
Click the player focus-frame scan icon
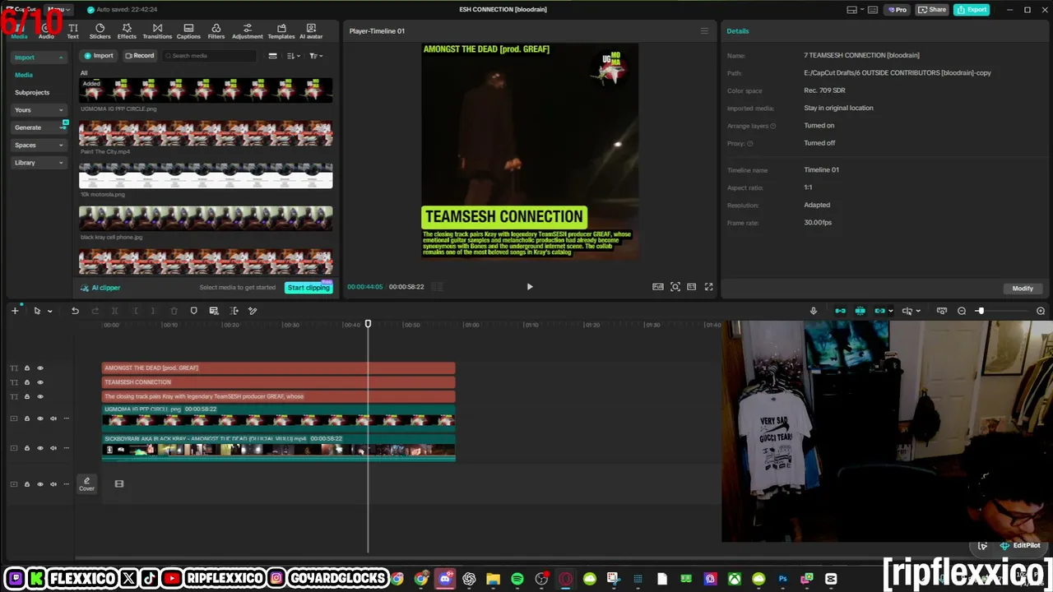coord(675,287)
